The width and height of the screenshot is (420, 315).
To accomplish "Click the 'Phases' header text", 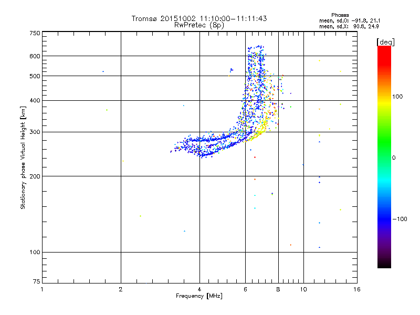I will point(340,15).
